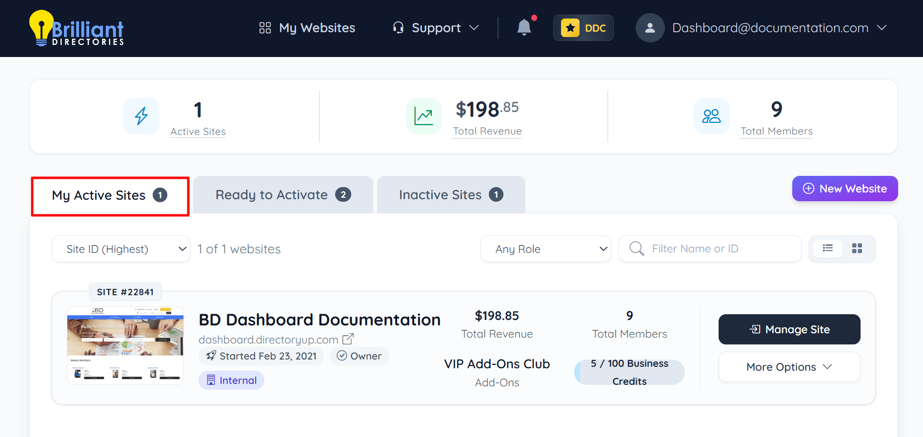Click the Active Sites label
923x437 pixels.
[198, 132]
